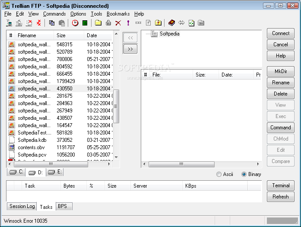Open the Edit menu
Viewport: 301px width, 227px height.
tap(20, 14)
